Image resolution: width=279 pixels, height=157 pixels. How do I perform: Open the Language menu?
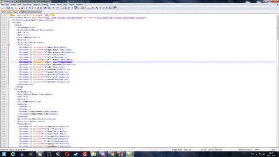[x=36, y=5]
